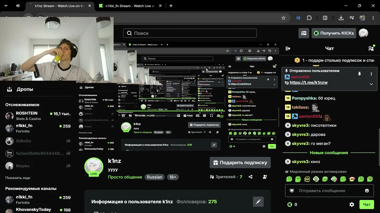The height and width of the screenshot is (213, 380).
Task: Click the Подарить подписку button
Action: pyautogui.click(x=240, y=162)
